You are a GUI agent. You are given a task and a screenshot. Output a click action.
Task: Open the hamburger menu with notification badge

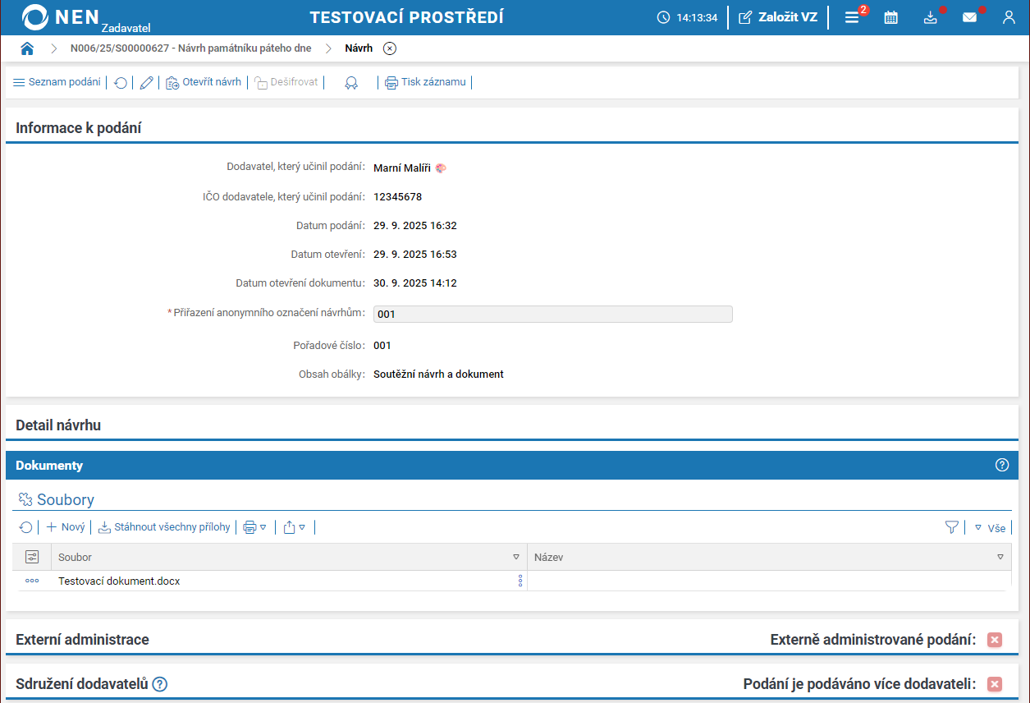pyautogui.click(x=852, y=17)
